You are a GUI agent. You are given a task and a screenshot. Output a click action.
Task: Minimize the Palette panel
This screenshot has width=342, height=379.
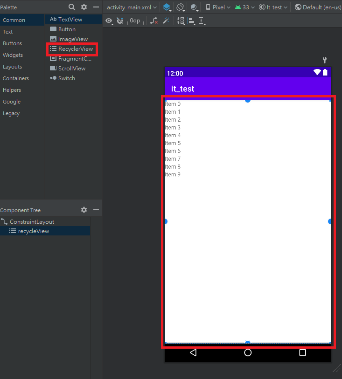[96, 7]
